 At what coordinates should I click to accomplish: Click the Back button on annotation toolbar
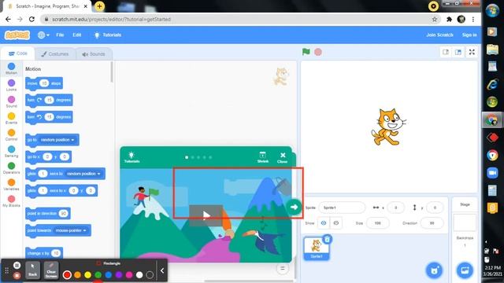click(x=32, y=270)
